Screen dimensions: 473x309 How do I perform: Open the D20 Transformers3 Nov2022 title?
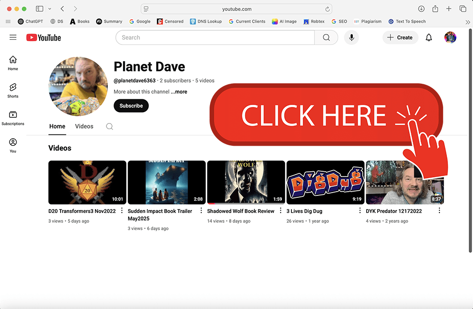(82, 211)
